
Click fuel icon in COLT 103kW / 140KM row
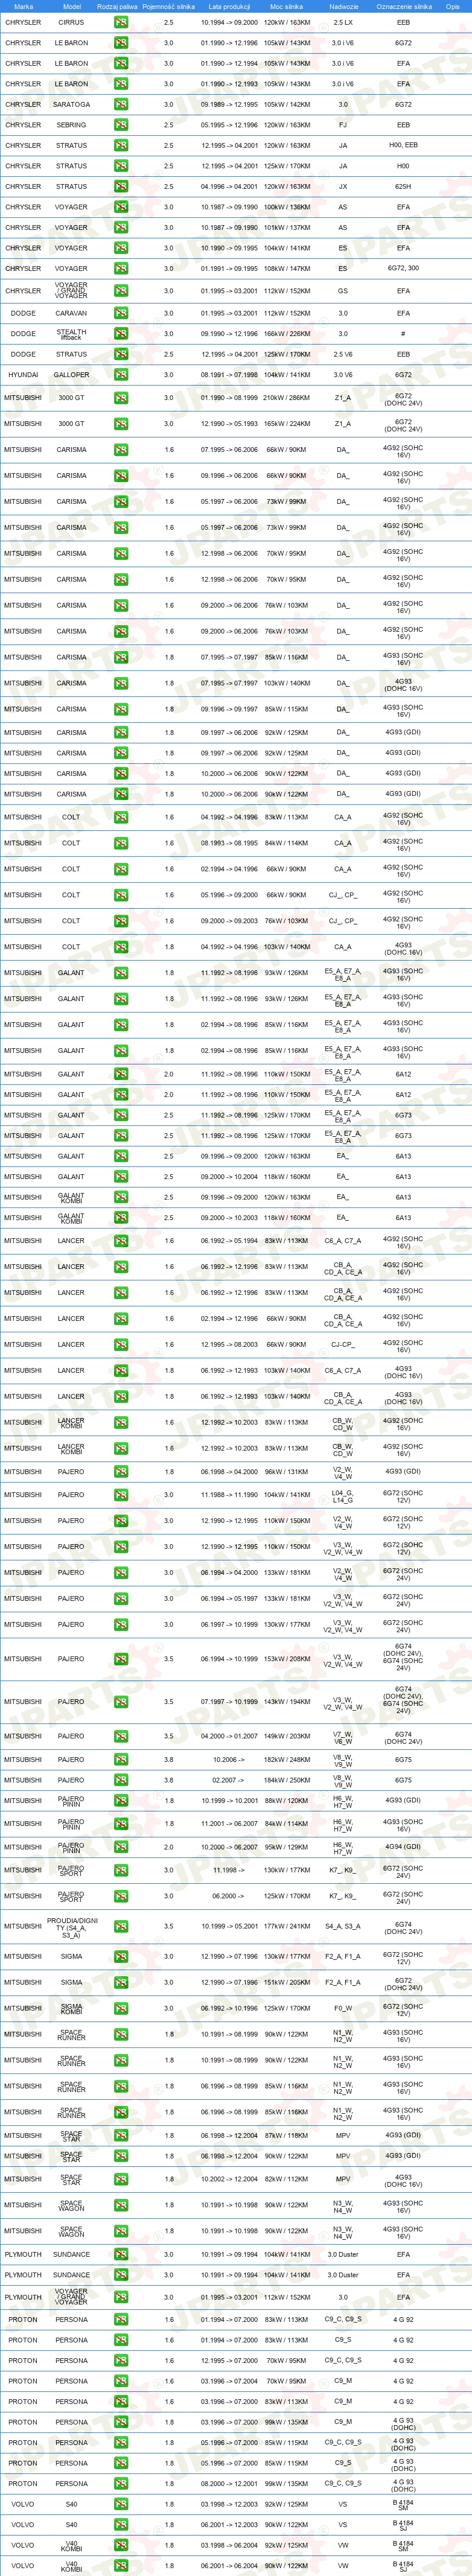[120, 947]
